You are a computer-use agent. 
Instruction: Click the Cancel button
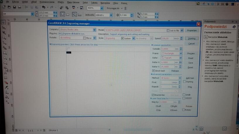coord(191,43)
